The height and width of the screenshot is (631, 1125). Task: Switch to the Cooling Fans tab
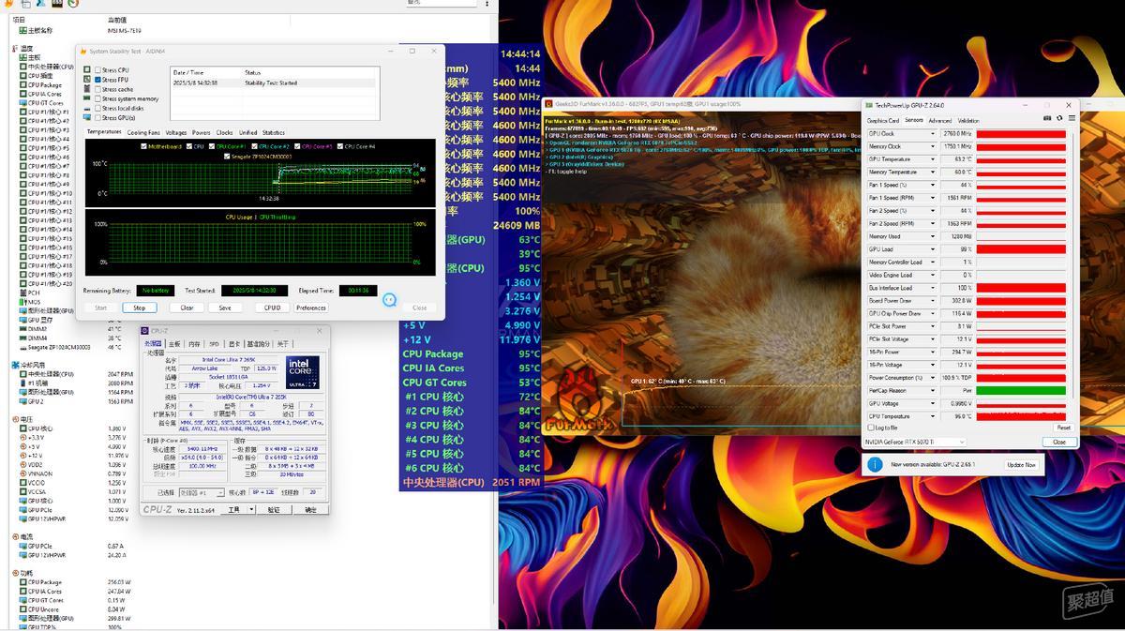(143, 132)
